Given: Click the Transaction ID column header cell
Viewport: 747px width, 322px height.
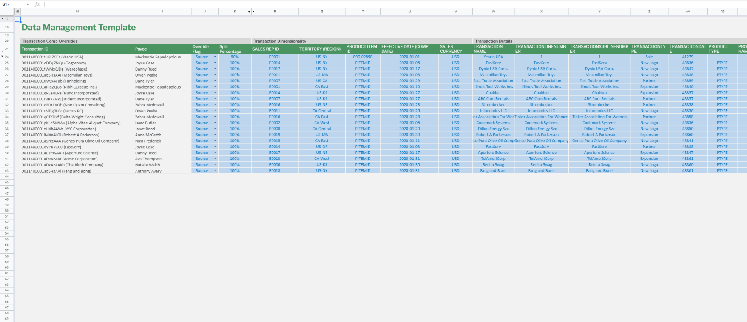Looking at the screenshot, I should point(77,49).
